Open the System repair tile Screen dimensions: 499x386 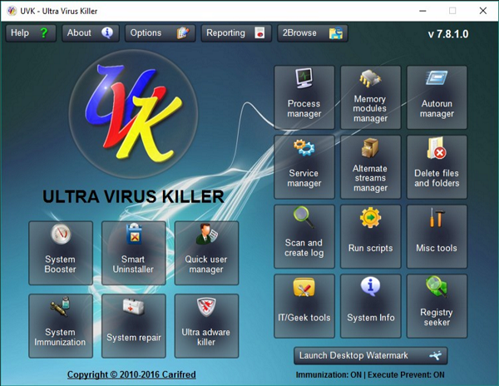pos(134,326)
